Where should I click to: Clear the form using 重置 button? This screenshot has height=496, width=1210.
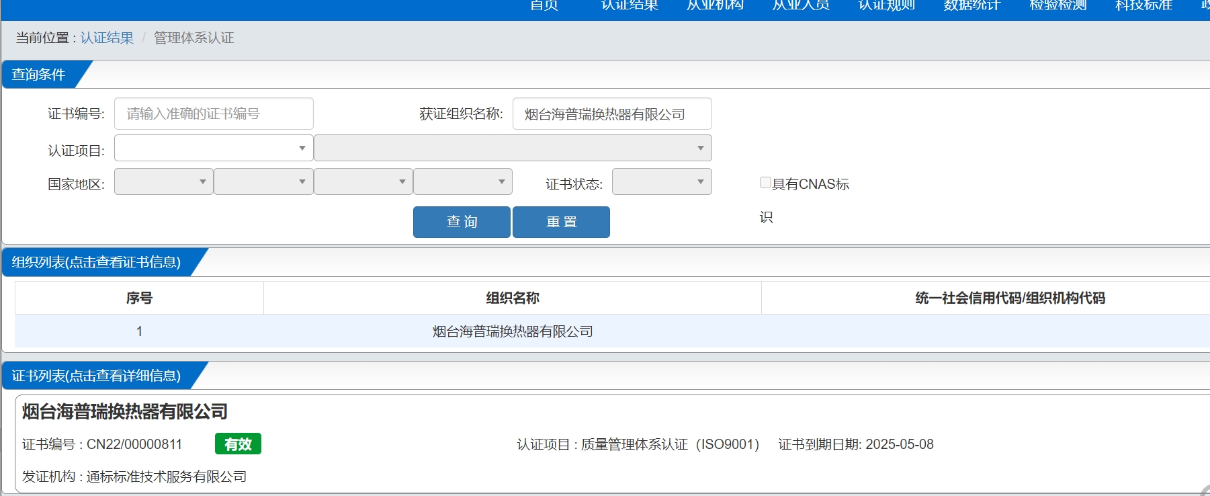pos(561,222)
